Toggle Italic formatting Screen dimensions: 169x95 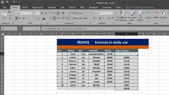point(20,18)
